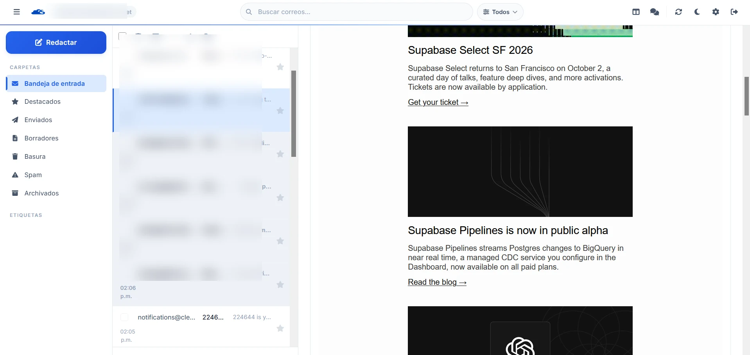Follow the Read the blog link

(x=437, y=282)
